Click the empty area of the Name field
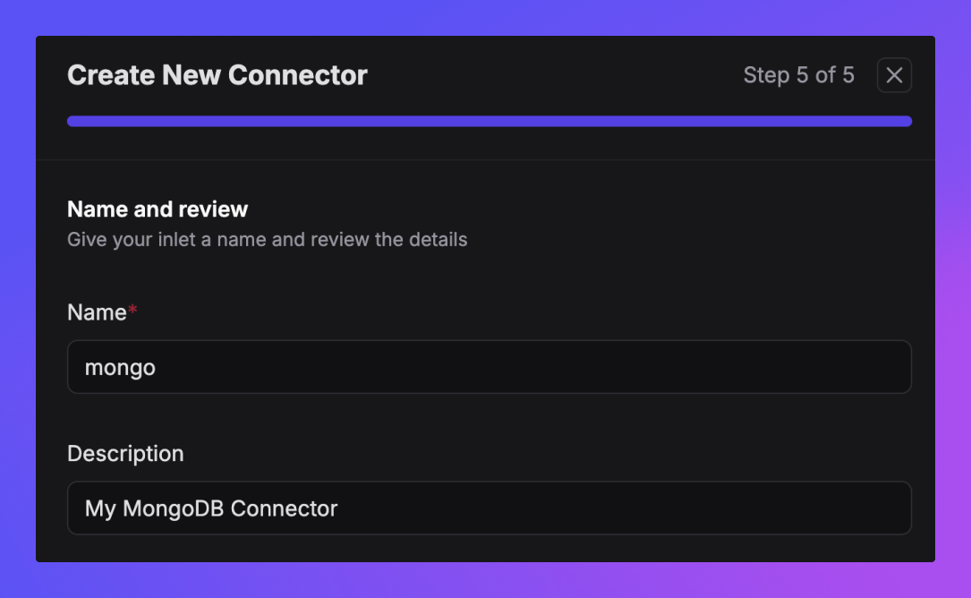Image resolution: width=971 pixels, height=598 pixels. point(532,367)
